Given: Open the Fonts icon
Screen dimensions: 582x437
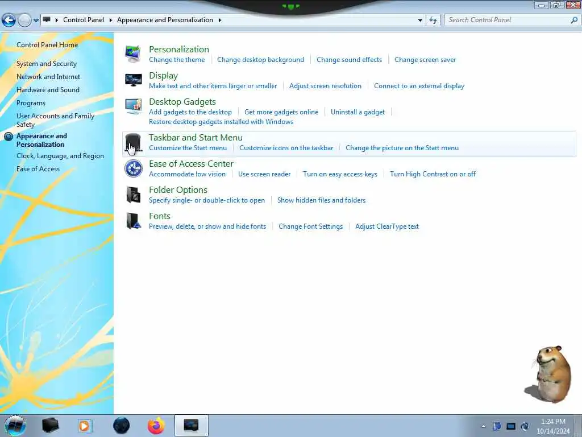Looking at the screenshot, I should click(133, 221).
